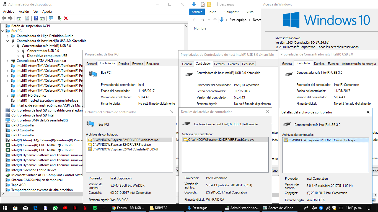Screen dimensions: 378x212
Task: Click the Device Manager scrollbar up arrow
Action: pos(186,26)
